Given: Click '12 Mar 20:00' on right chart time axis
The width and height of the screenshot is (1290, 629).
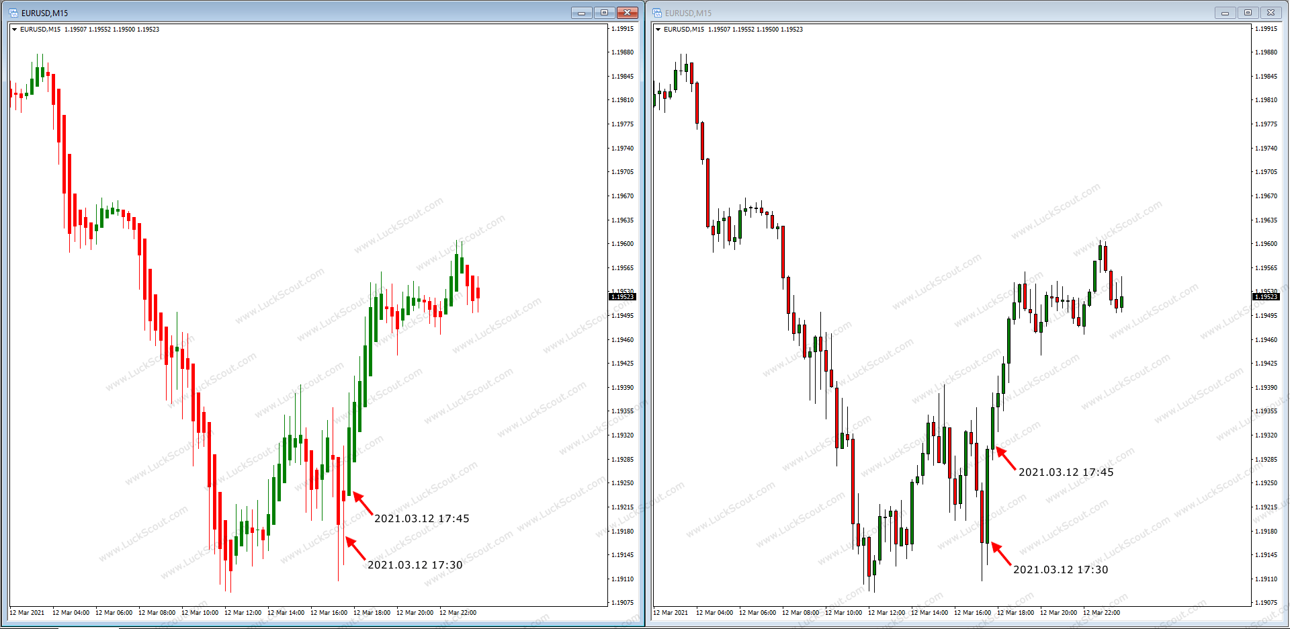Looking at the screenshot, I should click(1058, 613).
